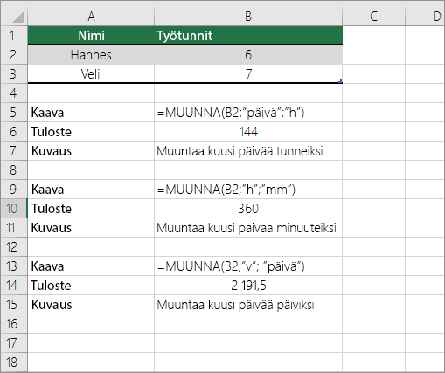The height and width of the screenshot is (373, 445).
Task: Select column C header
Action: pyautogui.click(x=373, y=17)
